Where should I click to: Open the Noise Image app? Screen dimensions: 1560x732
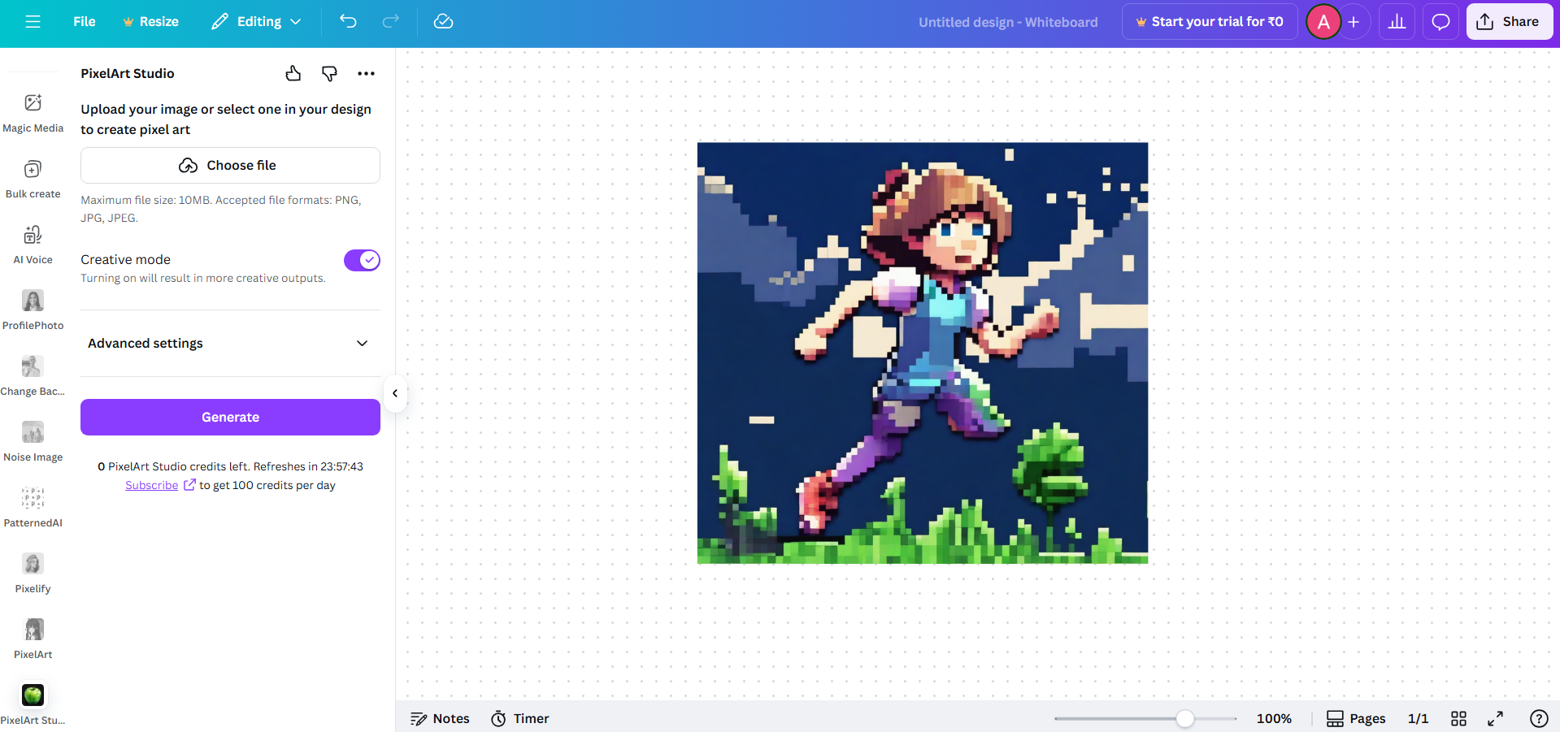(33, 440)
